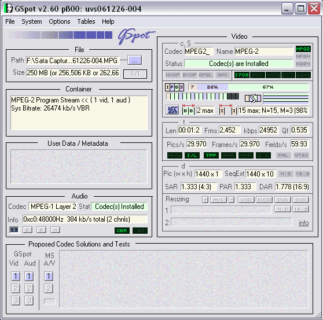Image resolution: width=323 pixels, height=320 pixels.
Task: Click the audio Info field 0xc0:48000Hz
Action: pyautogui.click(x=85, y=219)
